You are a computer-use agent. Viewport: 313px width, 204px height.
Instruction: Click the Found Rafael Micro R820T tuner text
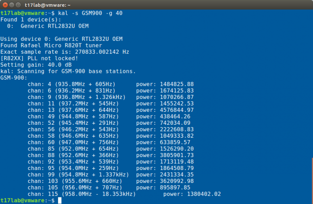[x=51, y=46]
